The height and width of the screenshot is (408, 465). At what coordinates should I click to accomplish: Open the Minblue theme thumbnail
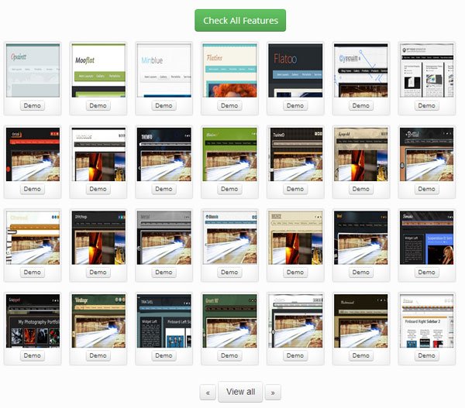pos(164,70)
